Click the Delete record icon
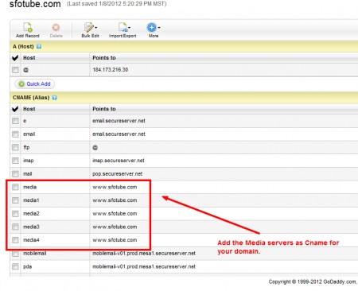358x291 pixels. [x=56, y=27]
